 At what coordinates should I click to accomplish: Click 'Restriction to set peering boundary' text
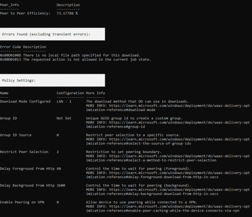click(x=124, y=152)
